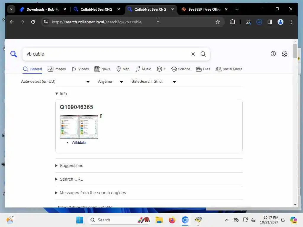Open the notifications bell
303x227 pixels.
[283, 220]
